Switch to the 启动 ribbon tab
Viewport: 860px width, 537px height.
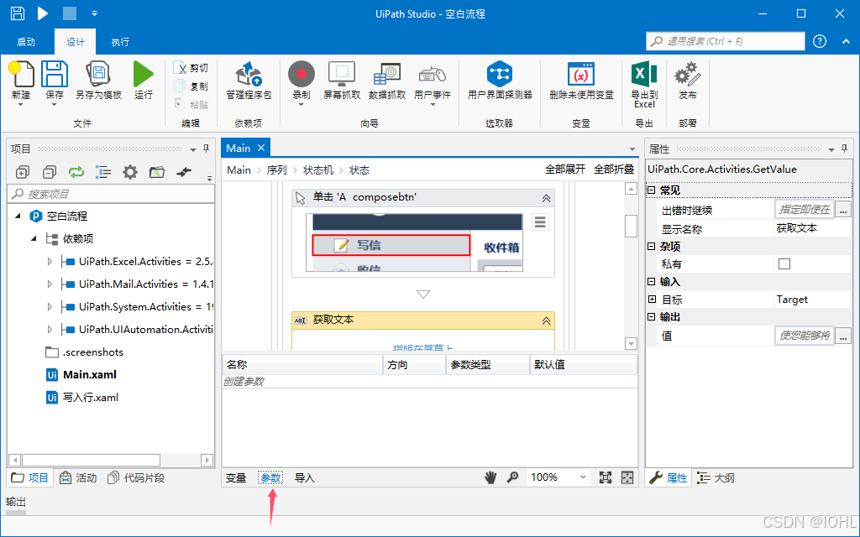(x=26, y=42)
